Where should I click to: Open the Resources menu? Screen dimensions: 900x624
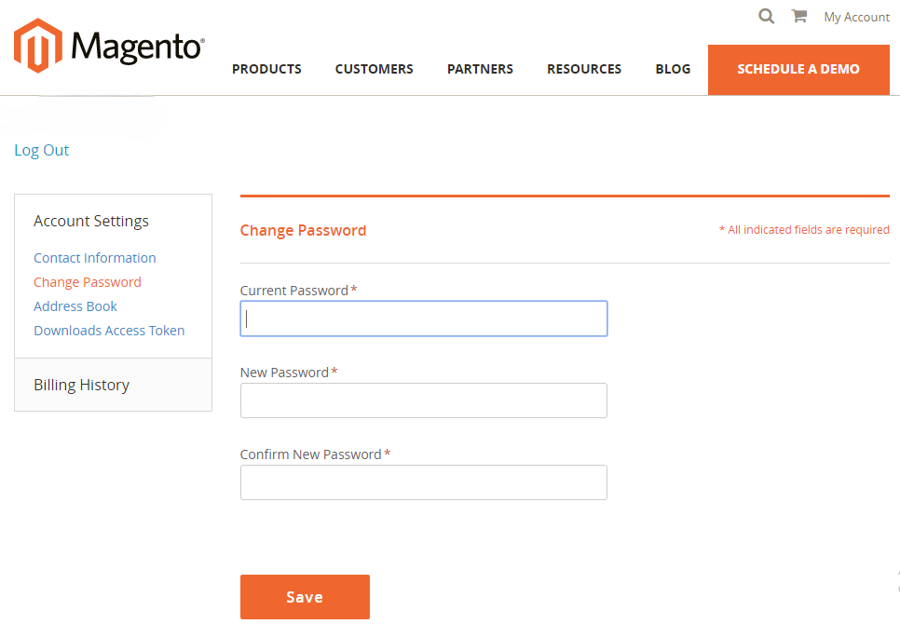click(584, 69)
